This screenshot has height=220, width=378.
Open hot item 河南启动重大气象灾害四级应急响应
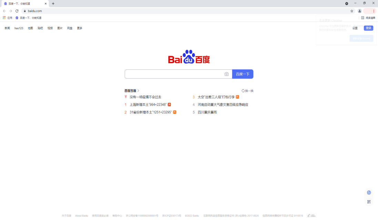tap(223, 104)
